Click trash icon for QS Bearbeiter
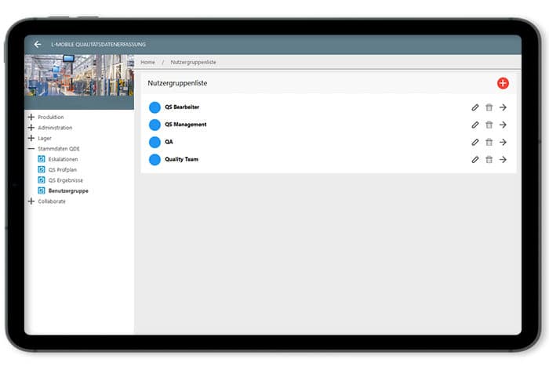The width and height of the screenshot is (549, 366). pyautogui.click(x=489, y=107)
